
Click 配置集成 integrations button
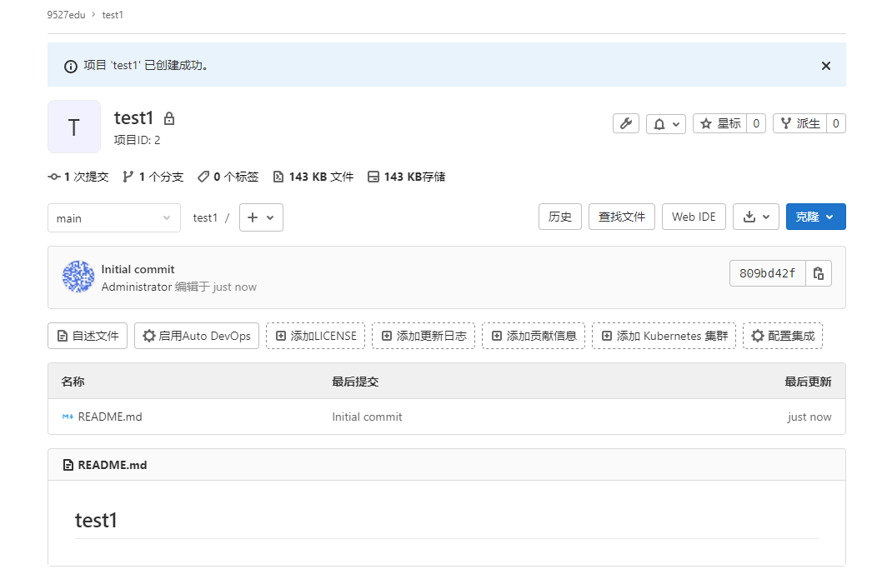783,336
